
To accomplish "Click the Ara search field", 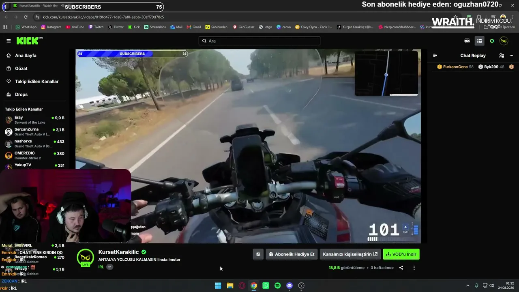I will pyautogui.click(x=259, y=41).
